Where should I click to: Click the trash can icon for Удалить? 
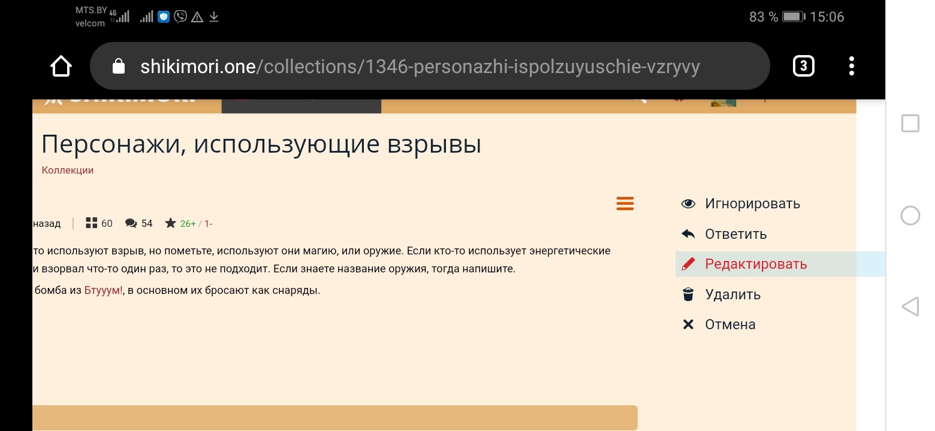click(x=688, y=295)
